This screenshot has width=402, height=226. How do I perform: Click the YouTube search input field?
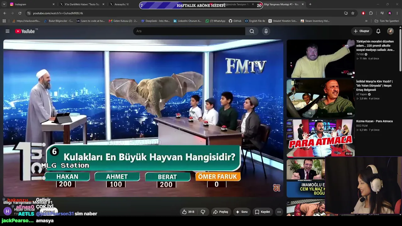(x=189, y=31)
